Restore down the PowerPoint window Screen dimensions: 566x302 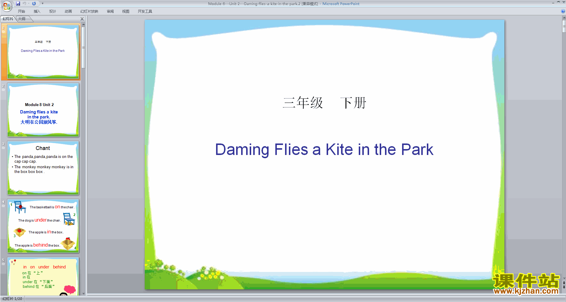[558, 2]
